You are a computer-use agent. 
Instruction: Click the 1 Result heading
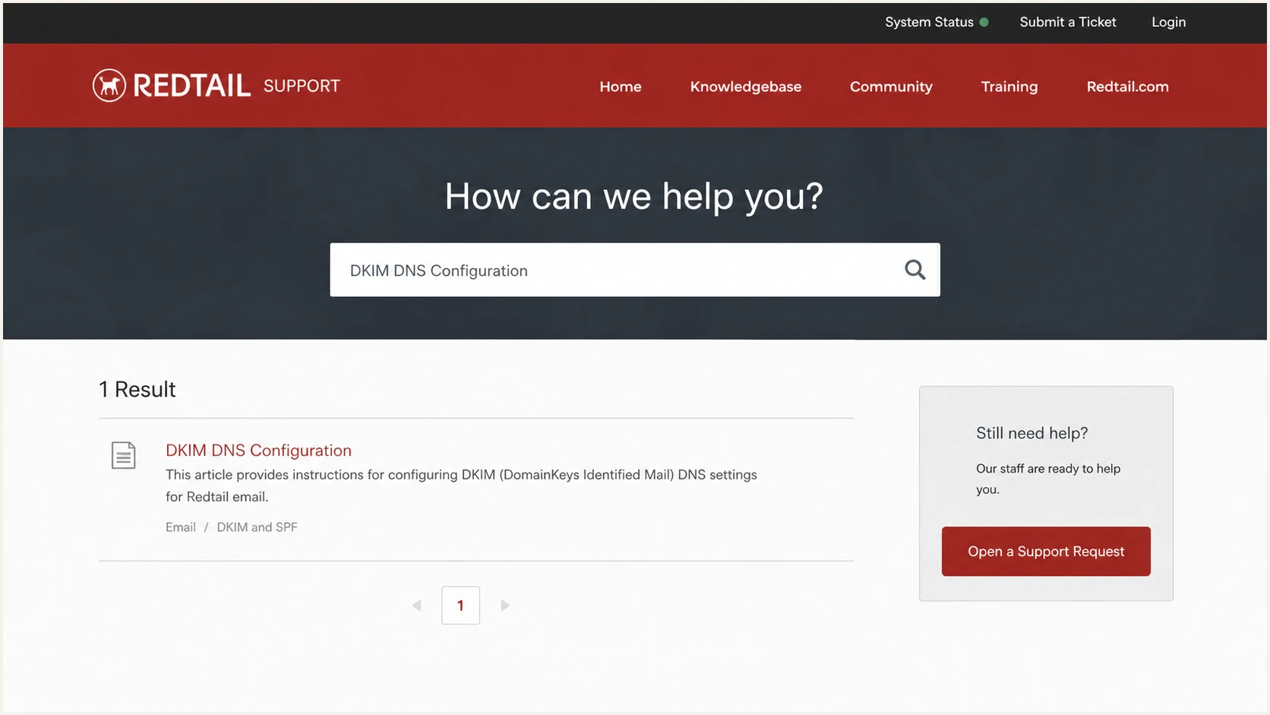(x=137, y=389)
